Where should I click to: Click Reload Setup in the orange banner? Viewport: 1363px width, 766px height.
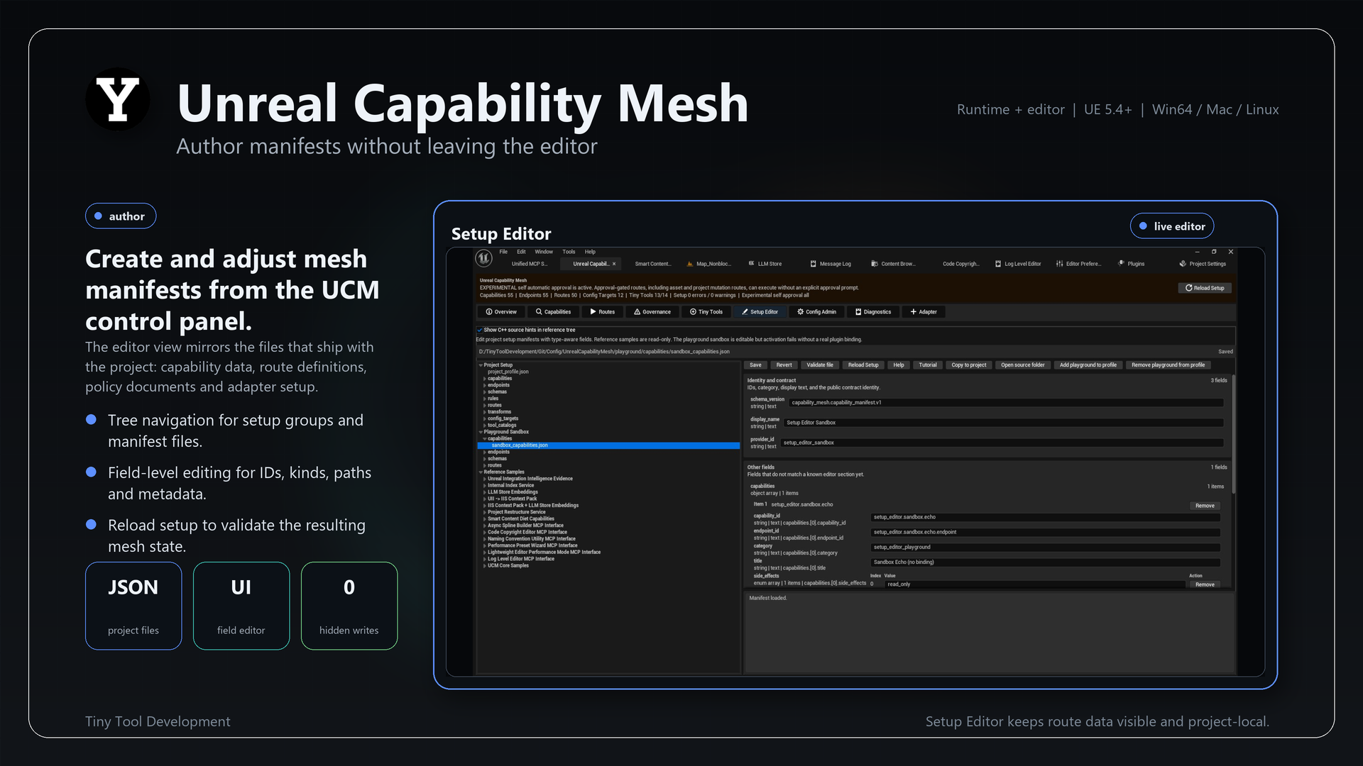[x=1205, y=288]
